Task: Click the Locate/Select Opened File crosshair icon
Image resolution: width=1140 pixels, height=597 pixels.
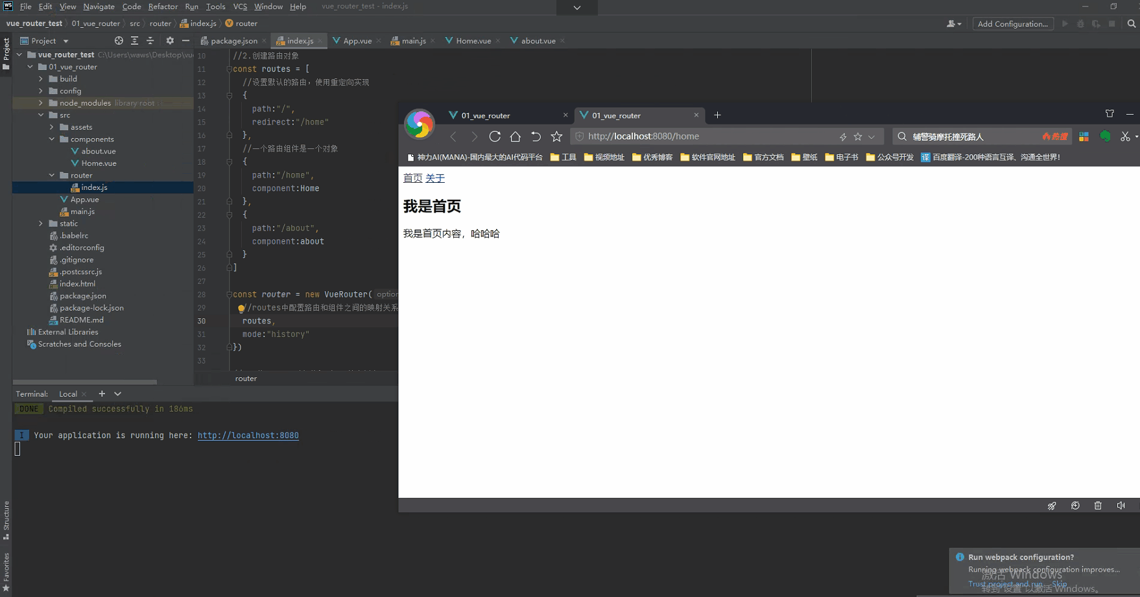Action: 119,40
